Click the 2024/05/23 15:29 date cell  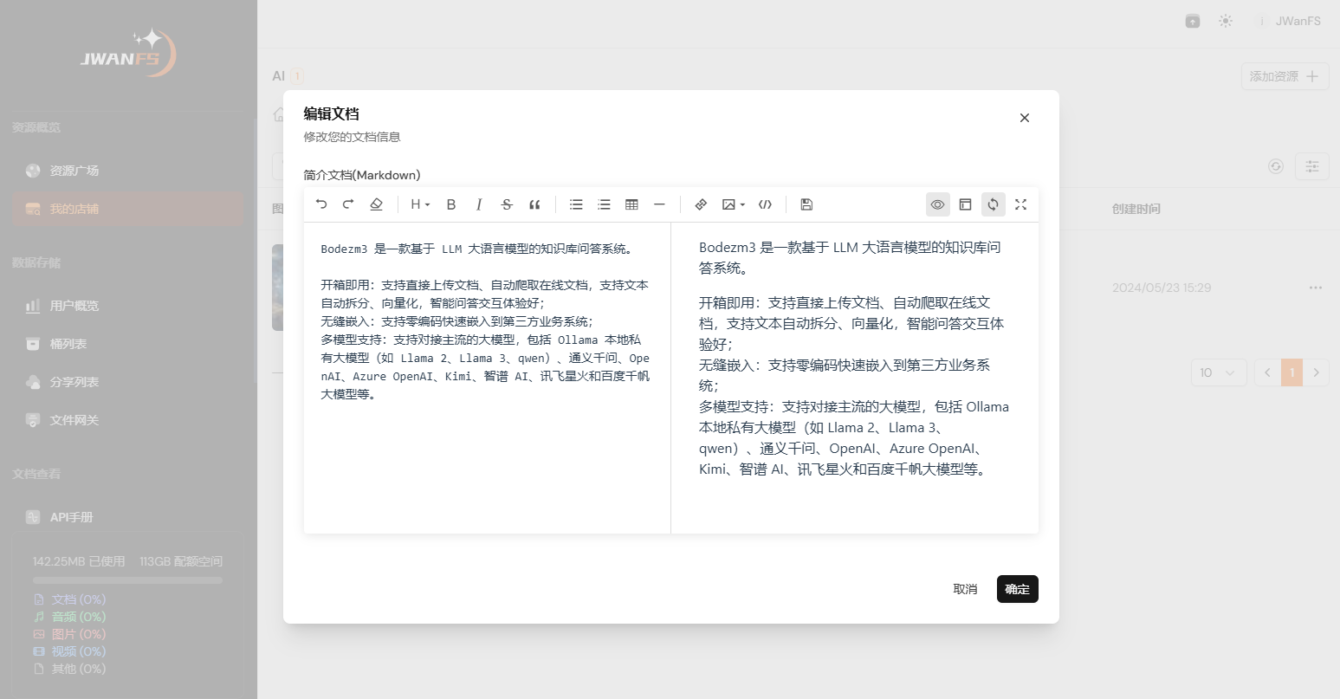[1162, 288]
